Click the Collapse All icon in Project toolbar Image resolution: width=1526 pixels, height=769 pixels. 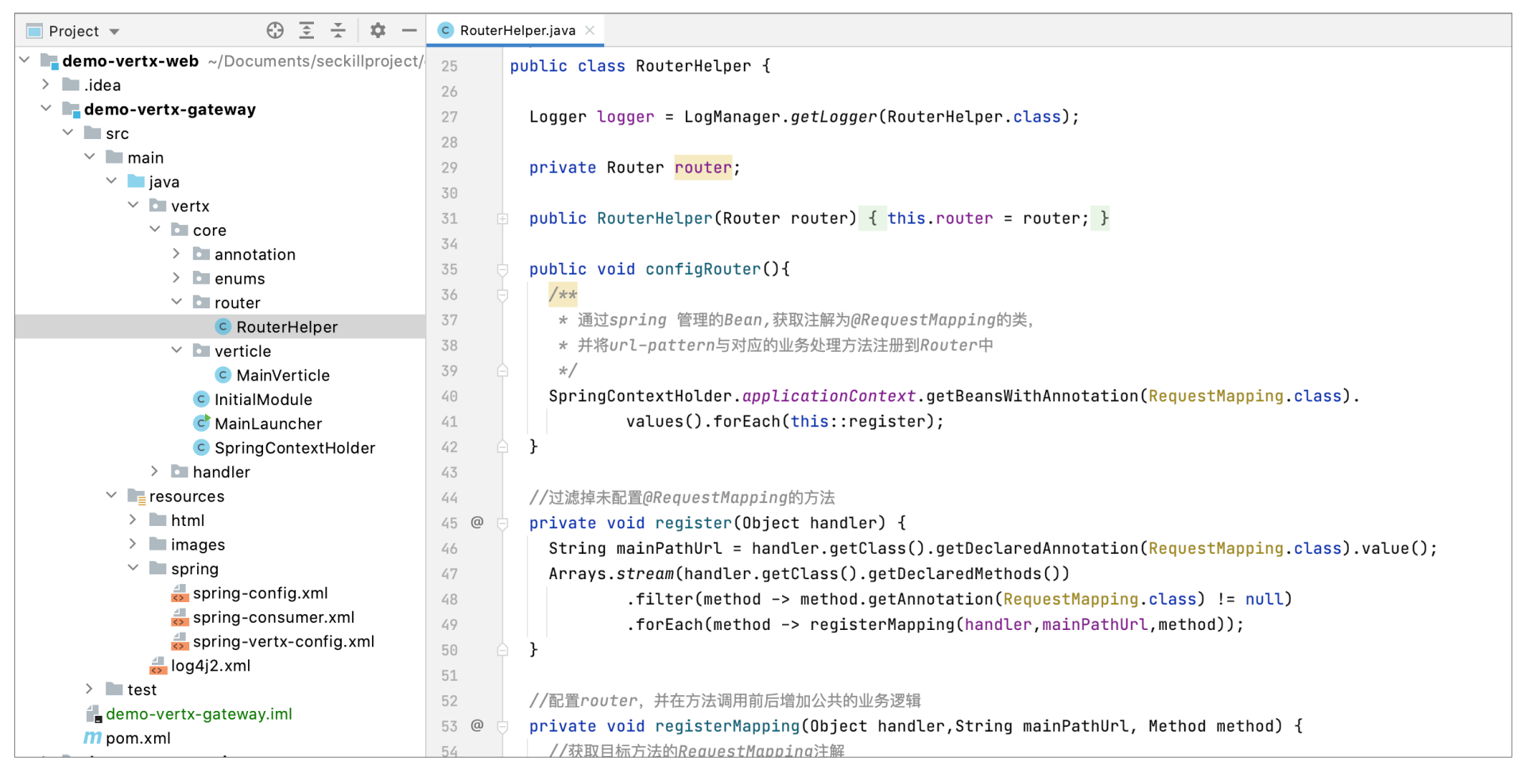point(338,31)
